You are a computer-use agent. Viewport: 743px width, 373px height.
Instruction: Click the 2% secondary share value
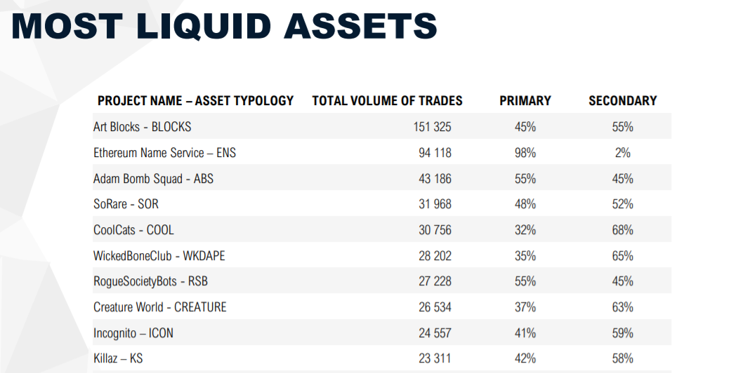(622, 153)
